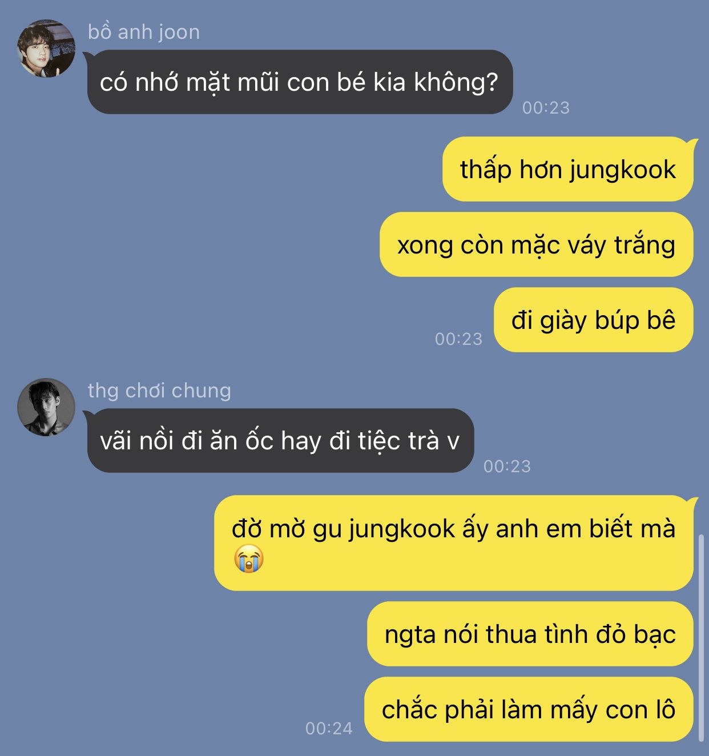Image resolution: width=709 pixels, height=756 pixels.
Task: Click the question mark ending joon's message
Action: pos(492,83)
